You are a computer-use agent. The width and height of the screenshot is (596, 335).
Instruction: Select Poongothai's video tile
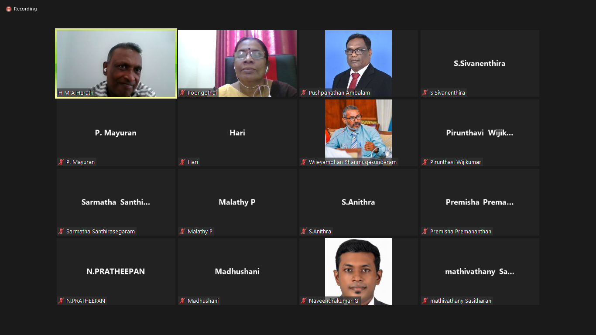pos(237,64)
